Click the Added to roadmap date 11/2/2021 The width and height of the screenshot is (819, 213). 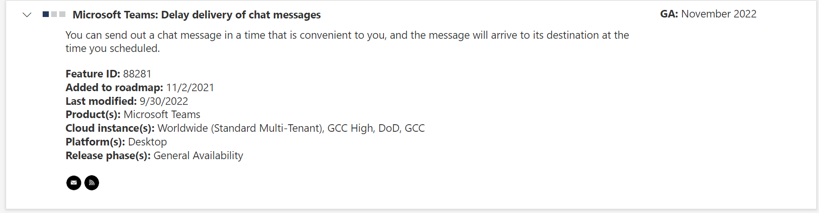190,87
